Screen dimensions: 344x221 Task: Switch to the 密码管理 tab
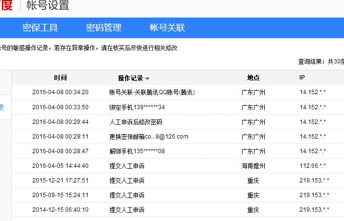[x=104, y=28]
